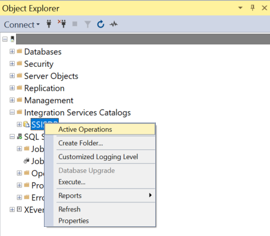Screen dimensions: 270x236
Task: Close the Object Explorer panel
Action: click(x=264, y=8)
